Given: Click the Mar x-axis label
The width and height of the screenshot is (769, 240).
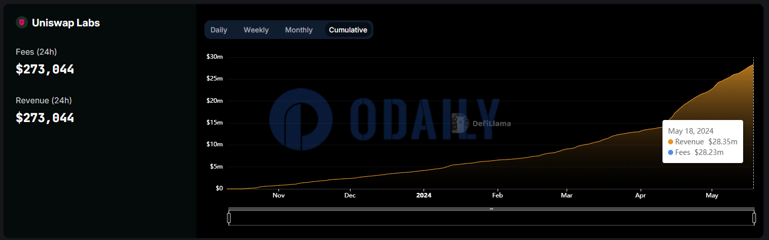Looking at the screenshot, I should (x=567, y=195).
